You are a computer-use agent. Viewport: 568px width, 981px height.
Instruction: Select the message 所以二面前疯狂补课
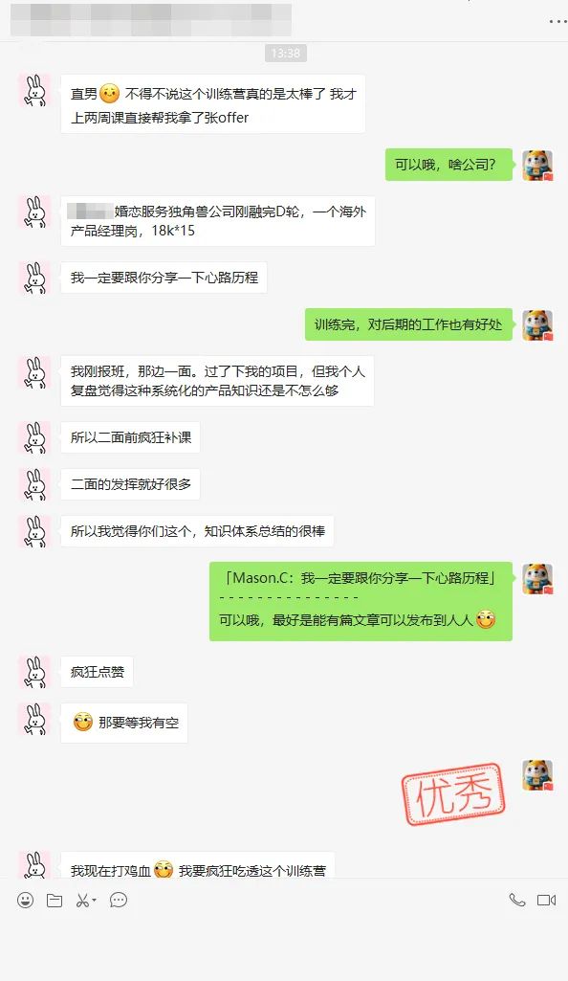(131, 437)
